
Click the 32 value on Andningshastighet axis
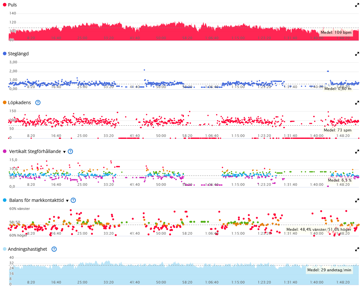pos(12,263)
